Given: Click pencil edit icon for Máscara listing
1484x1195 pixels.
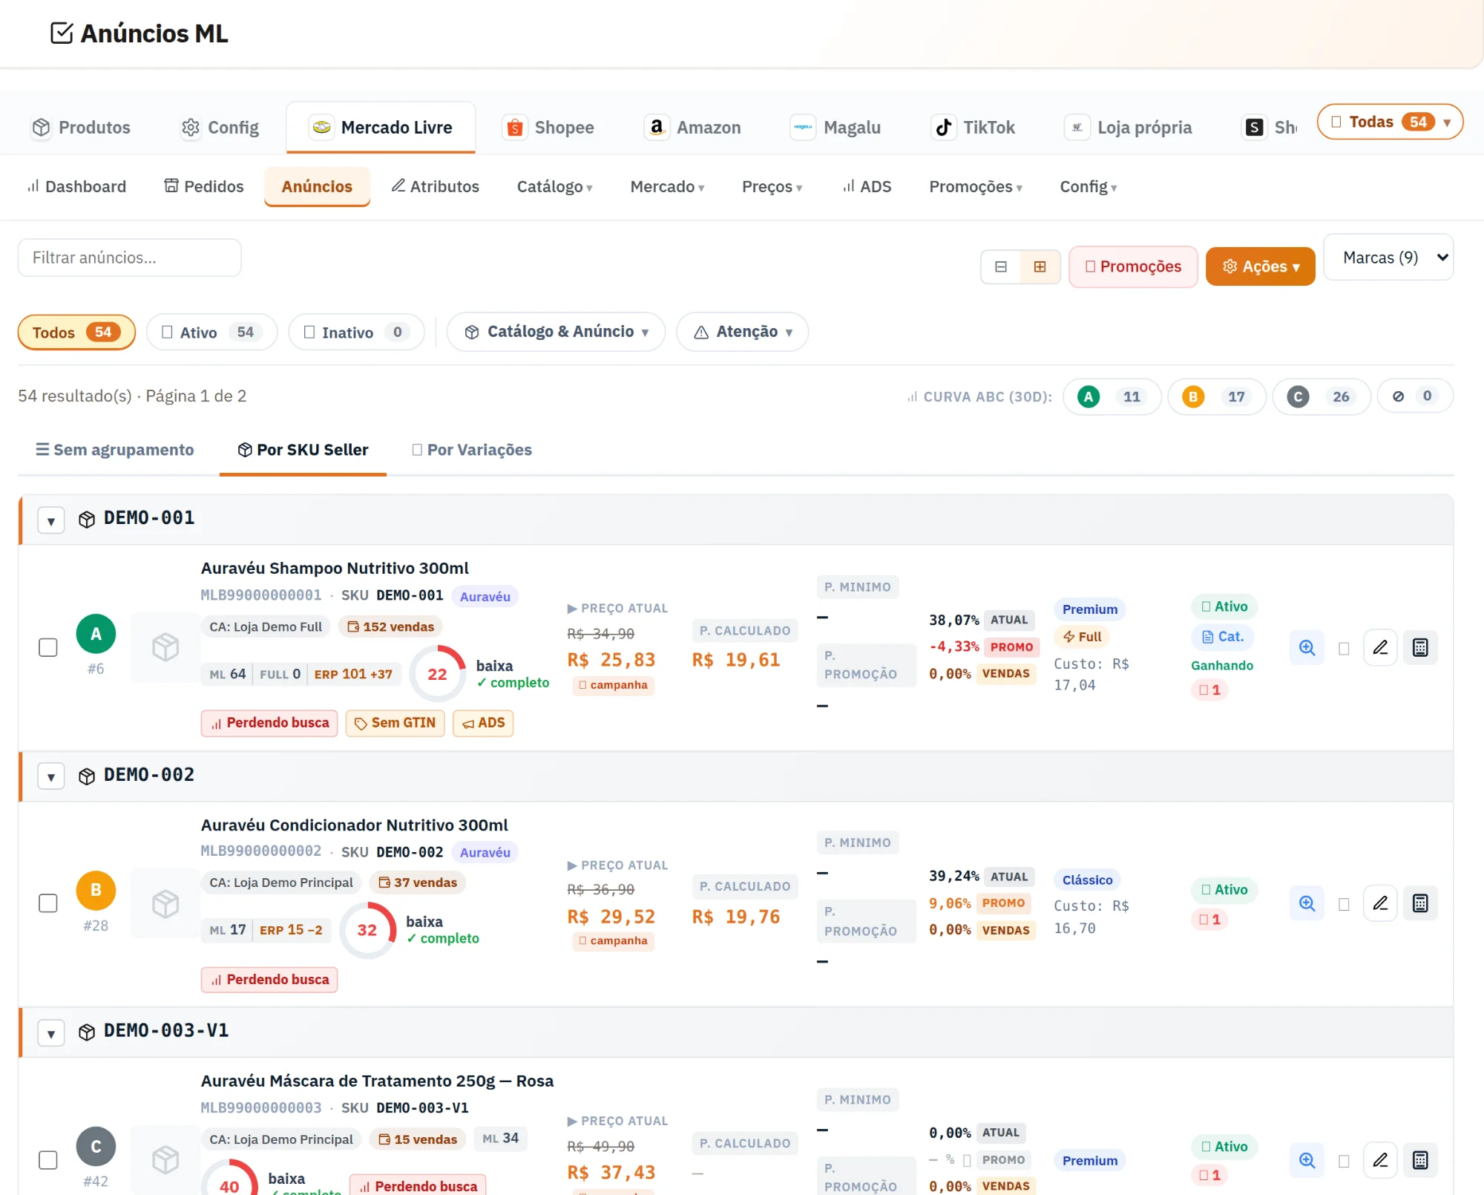Looking at the screenshot, I should (x=1380, y=1160).
